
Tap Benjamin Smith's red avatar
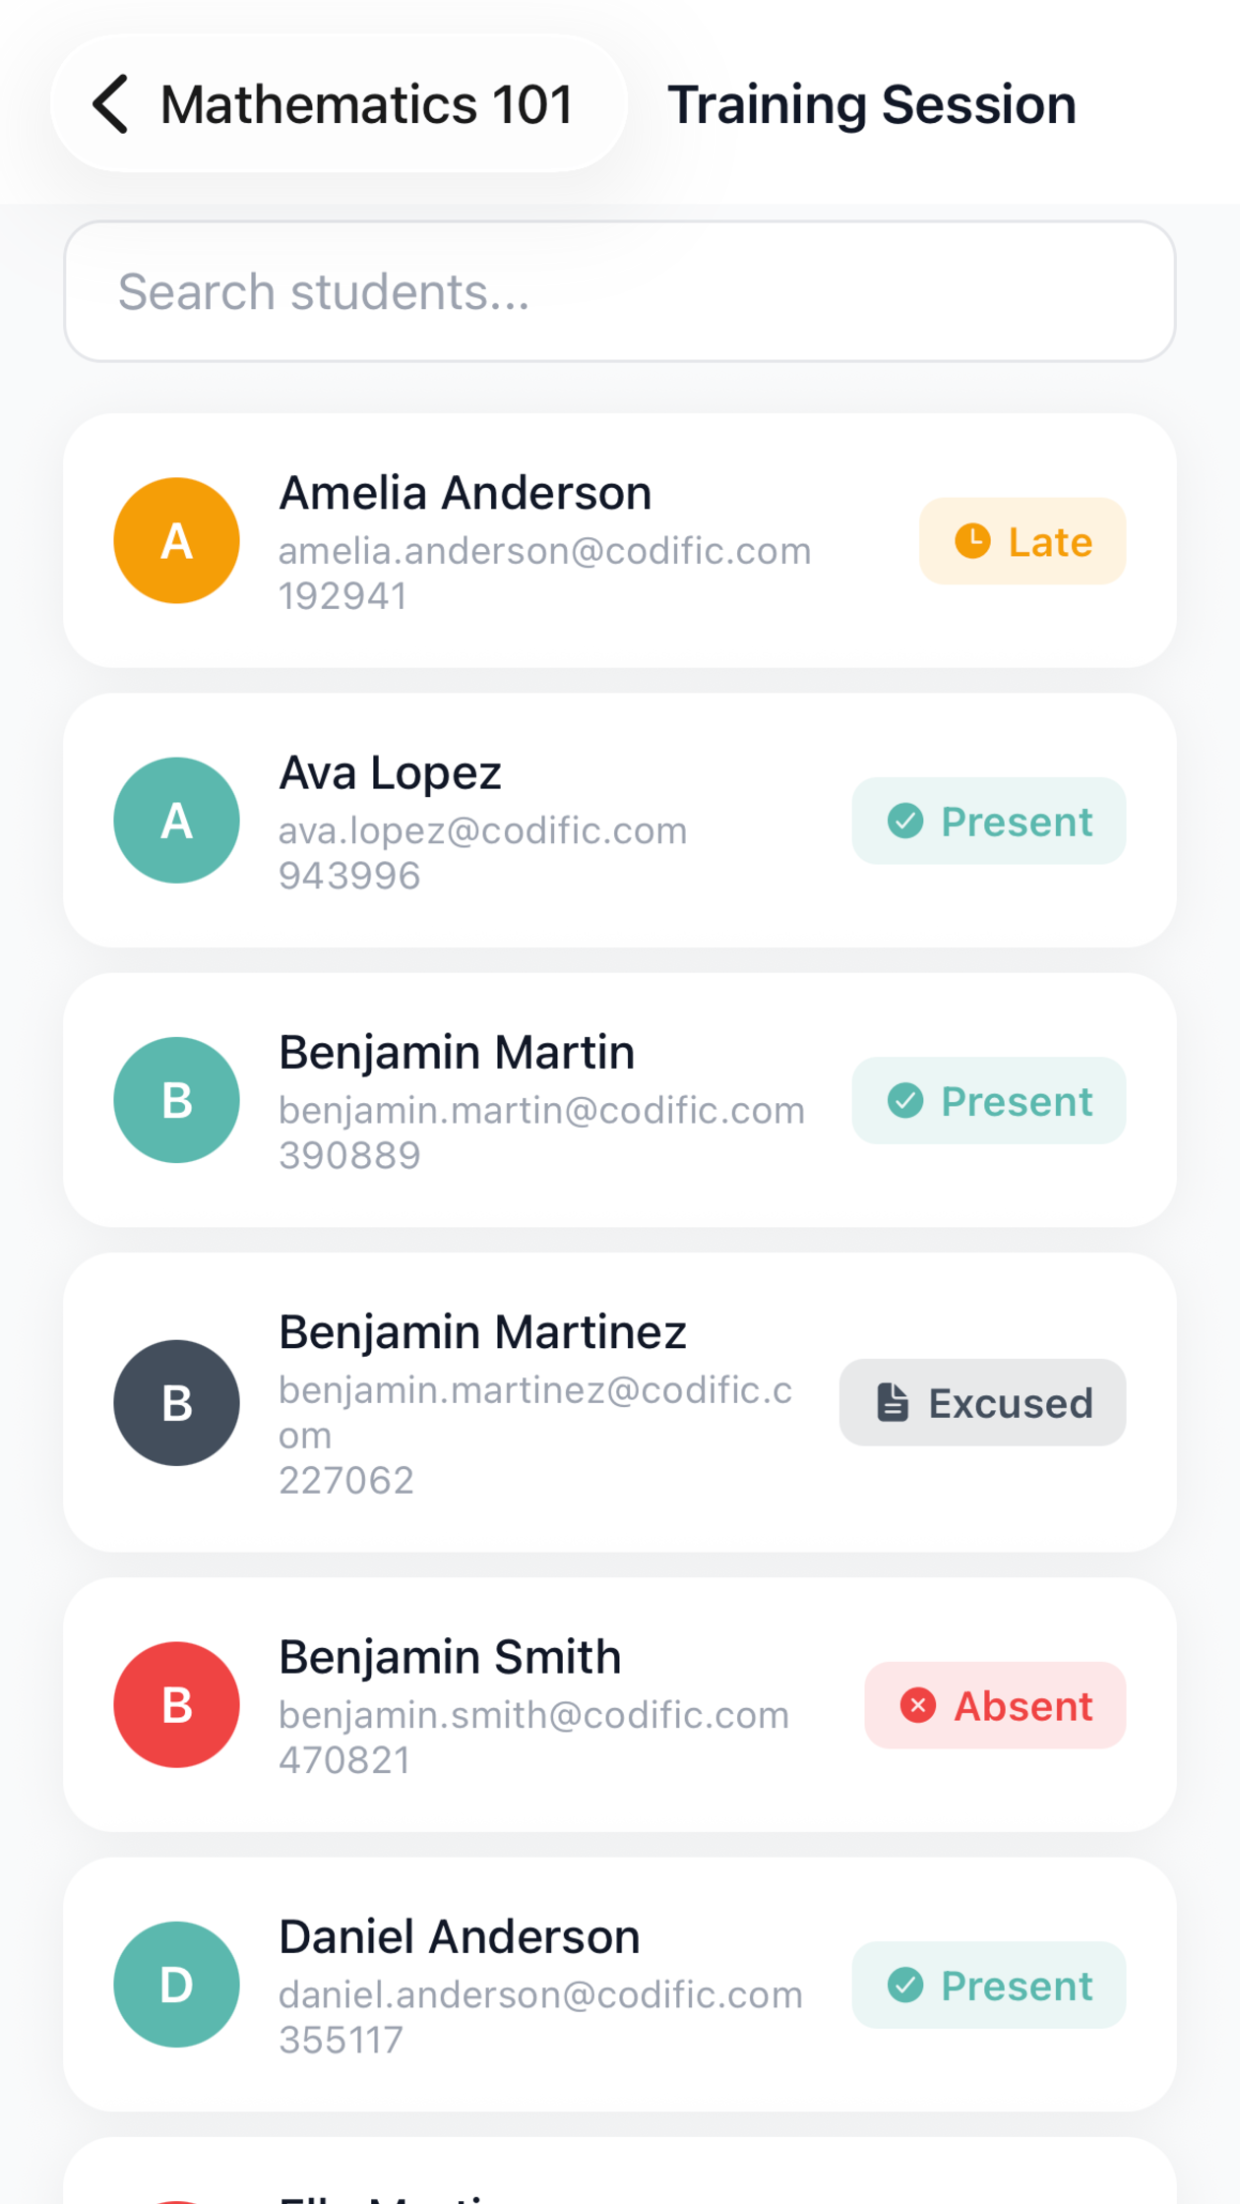[x=177, y=1705]
